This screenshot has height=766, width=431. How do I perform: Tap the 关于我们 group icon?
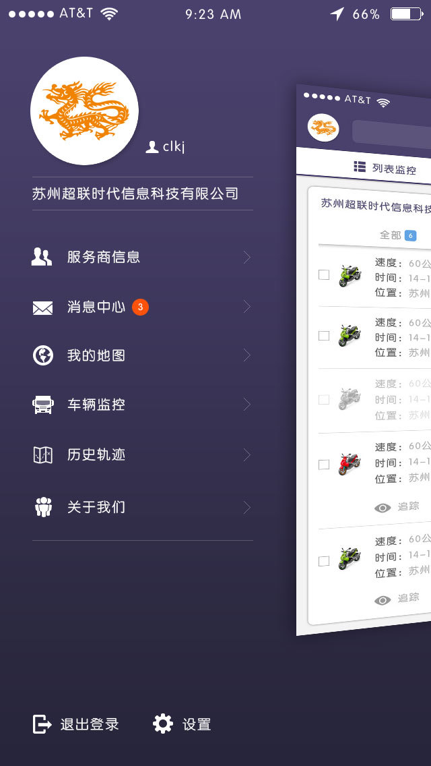43,507
